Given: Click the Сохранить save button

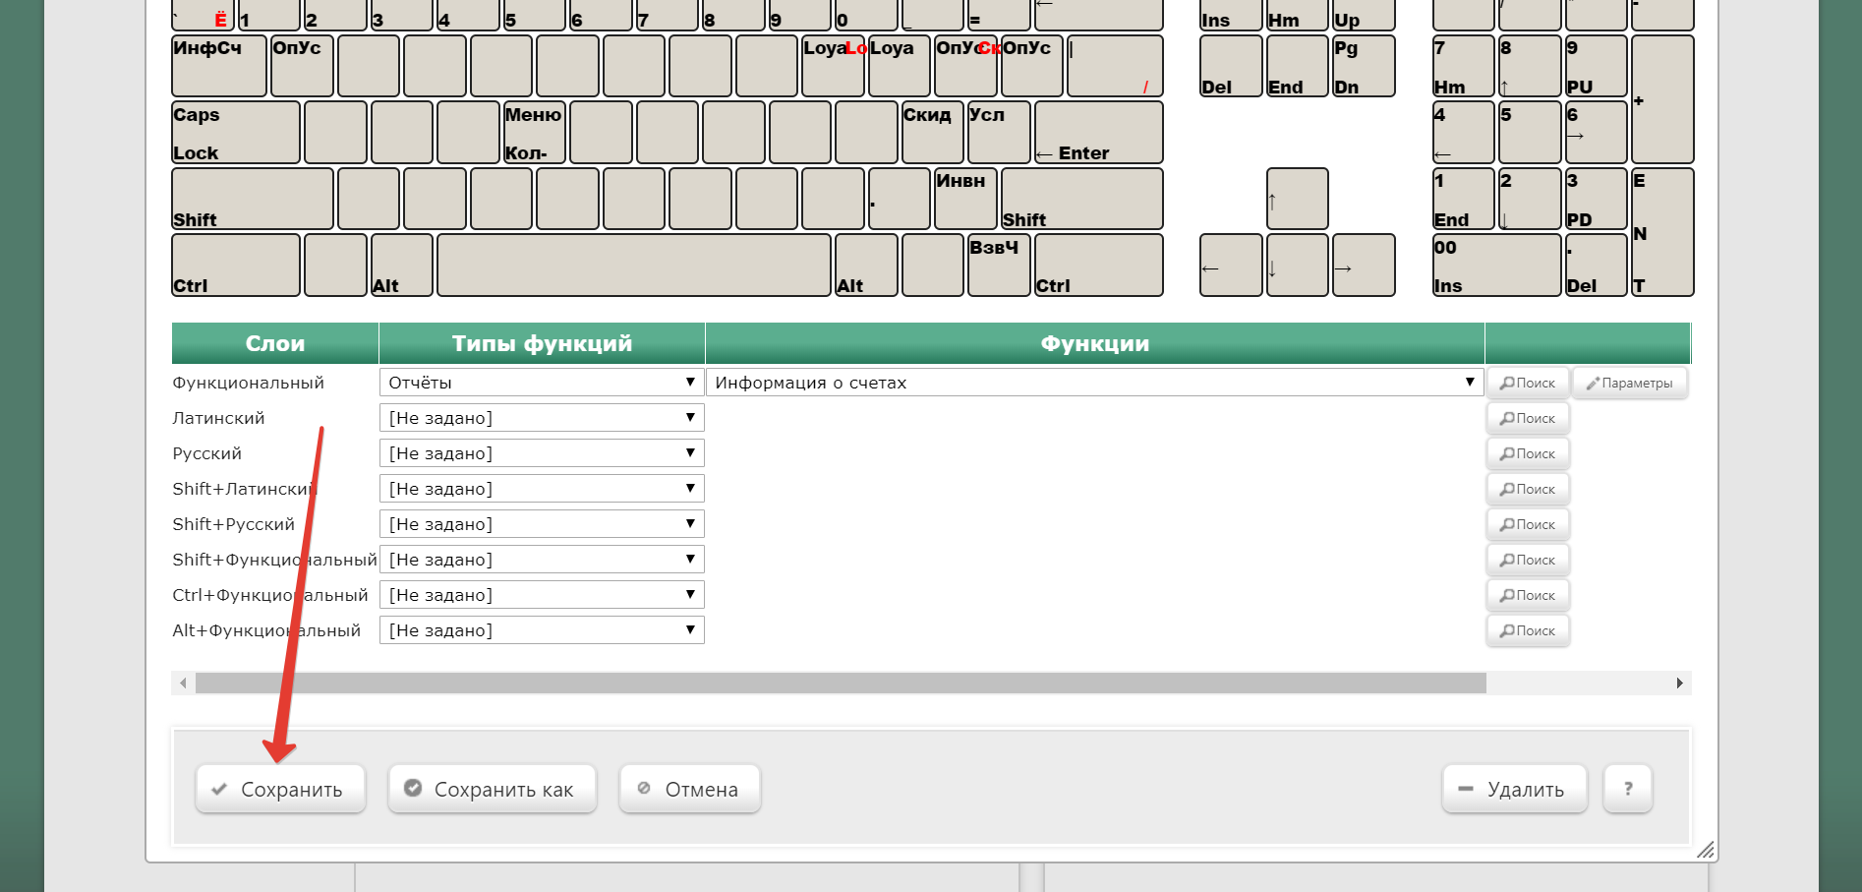Looking at the screenshot, I should (x=280, y=790).
